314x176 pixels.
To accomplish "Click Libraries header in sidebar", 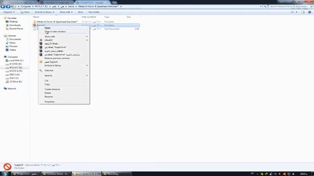I will [x=12, y=36].
